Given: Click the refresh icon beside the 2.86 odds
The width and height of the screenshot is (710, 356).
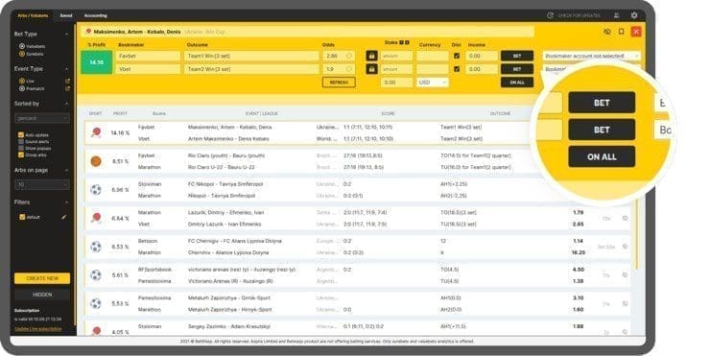Looking at the screenshot, I should [349, 57].
